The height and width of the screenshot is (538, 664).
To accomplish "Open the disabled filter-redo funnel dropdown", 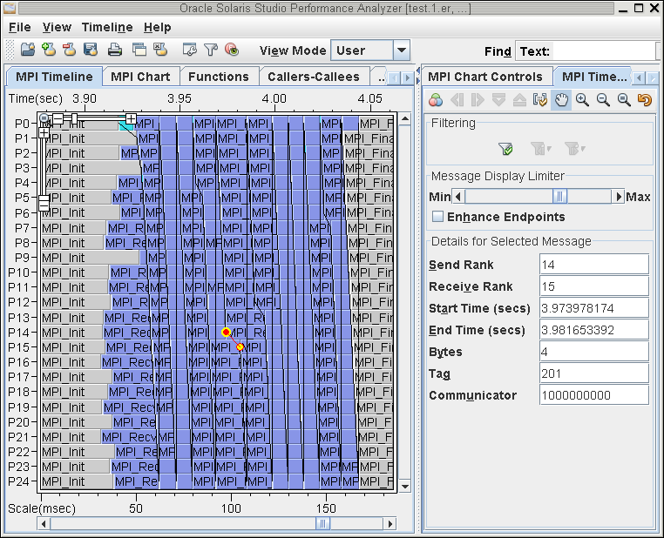I will pyautogui.click(x=575, y=149).
